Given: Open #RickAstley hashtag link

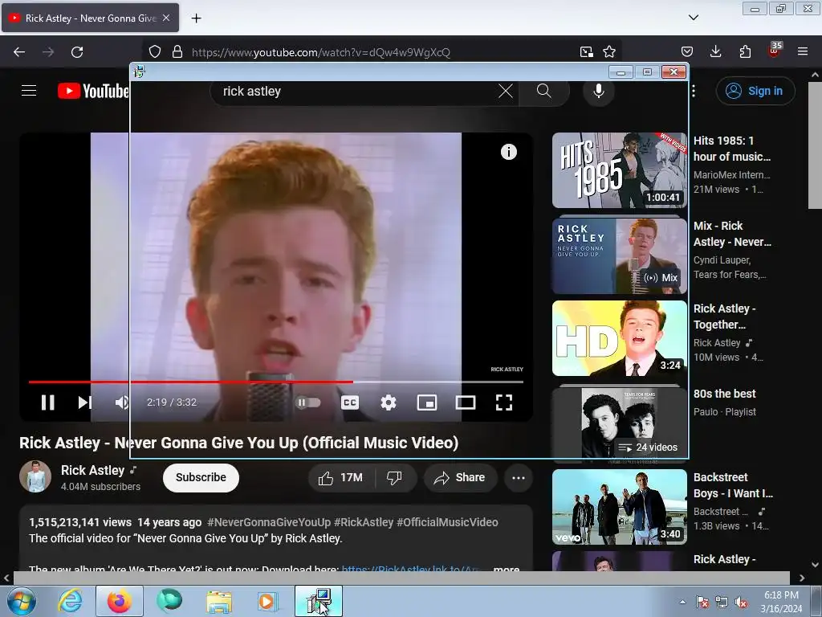Looking at the screenshot, I should coord(364,522).
